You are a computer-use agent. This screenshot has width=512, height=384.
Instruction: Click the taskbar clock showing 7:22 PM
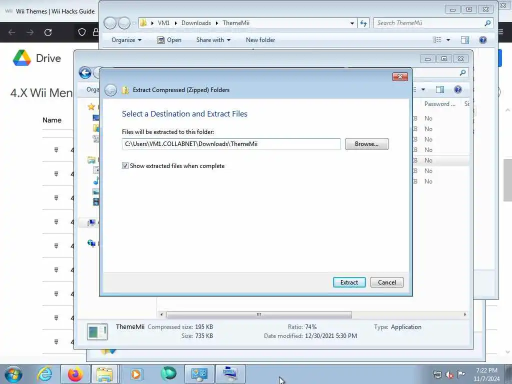pos(486,374)
